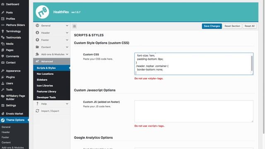The image size is (265, 149).
Task: Expand the Header section chevron
Action: tap(67, 33)
